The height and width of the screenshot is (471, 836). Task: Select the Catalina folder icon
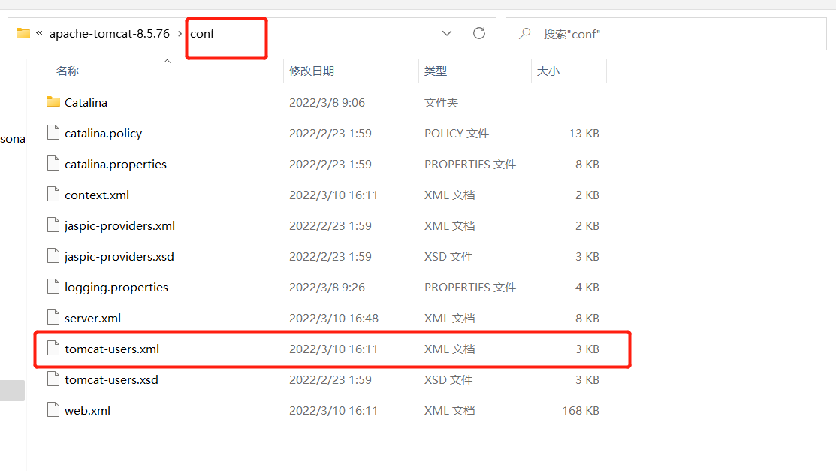53,101
